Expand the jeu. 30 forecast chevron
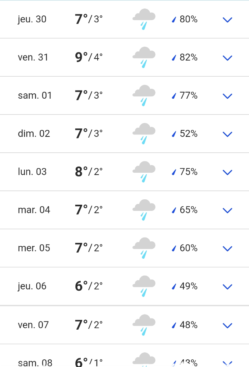The image size is (249, 367). [227, 20]
